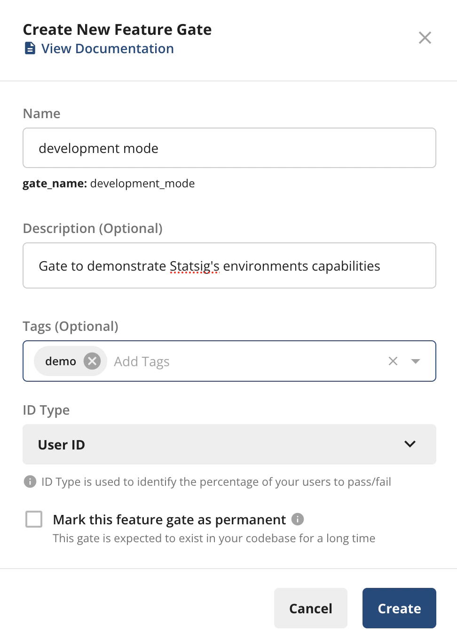Open the View Documentation link
This screenshot has height=642, width=457.
coord(107,48)
